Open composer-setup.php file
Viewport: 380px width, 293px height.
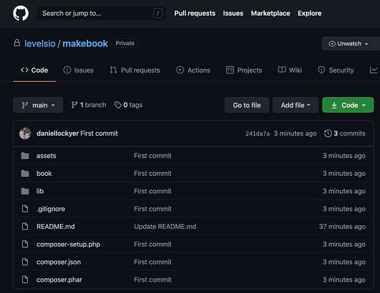(68, 244)
